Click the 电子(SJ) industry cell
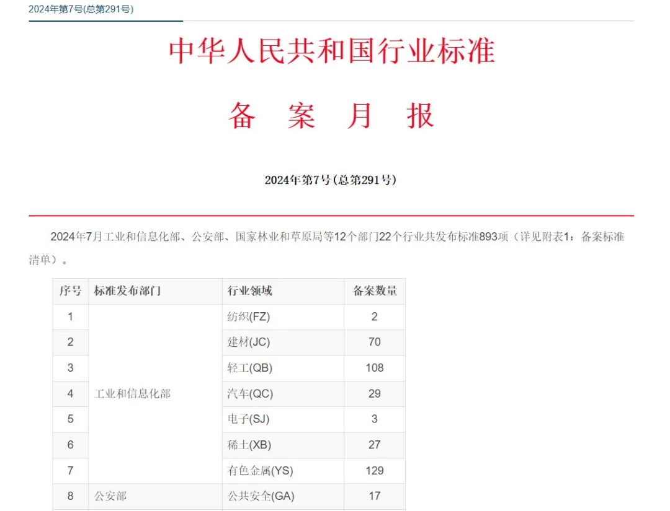Viewport: 670px width, 511px height. click(248, 419)
